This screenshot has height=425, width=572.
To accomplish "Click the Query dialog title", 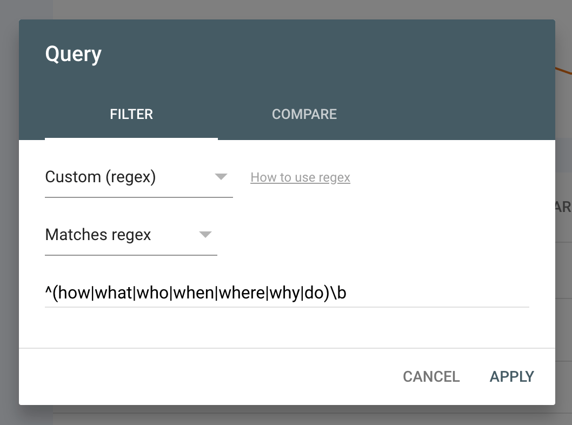I will pyautogui.click(x=74, y=53).
